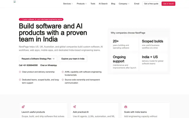
Task: Click the Email link in the header
Action: coord(137,4)
